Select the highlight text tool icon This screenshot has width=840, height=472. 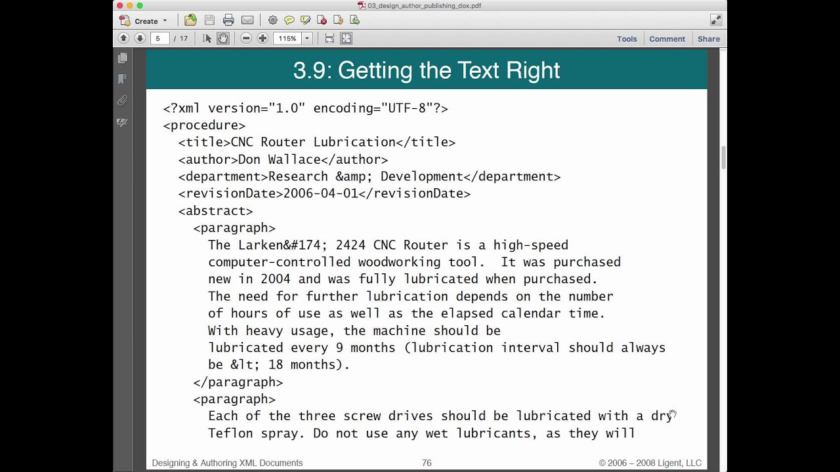click(305, 20)
